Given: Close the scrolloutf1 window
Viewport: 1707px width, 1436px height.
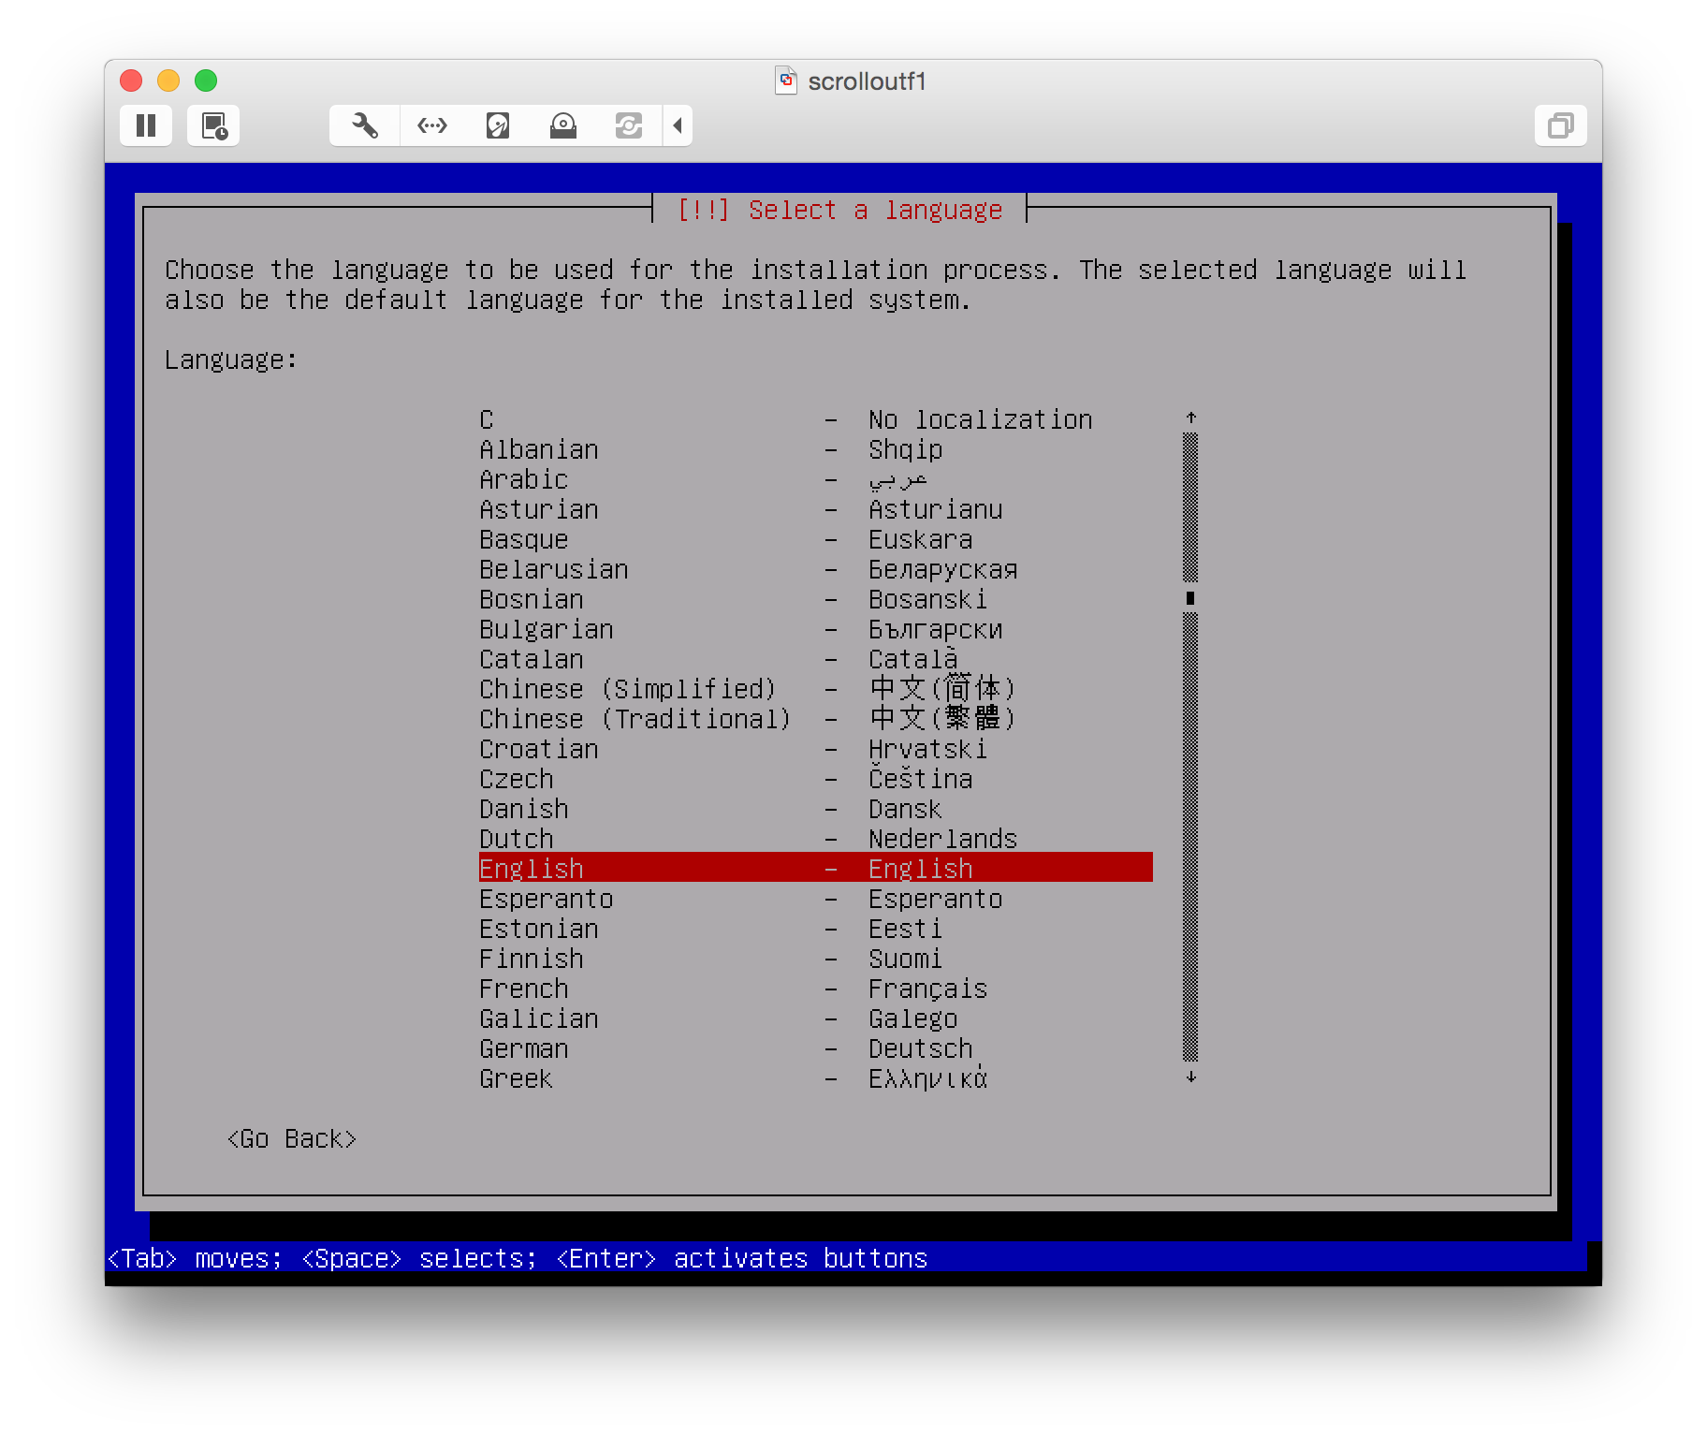Looking at the screenshot, I should [131, 81].
